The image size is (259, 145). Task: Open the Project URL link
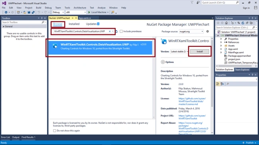pos(192,117)
